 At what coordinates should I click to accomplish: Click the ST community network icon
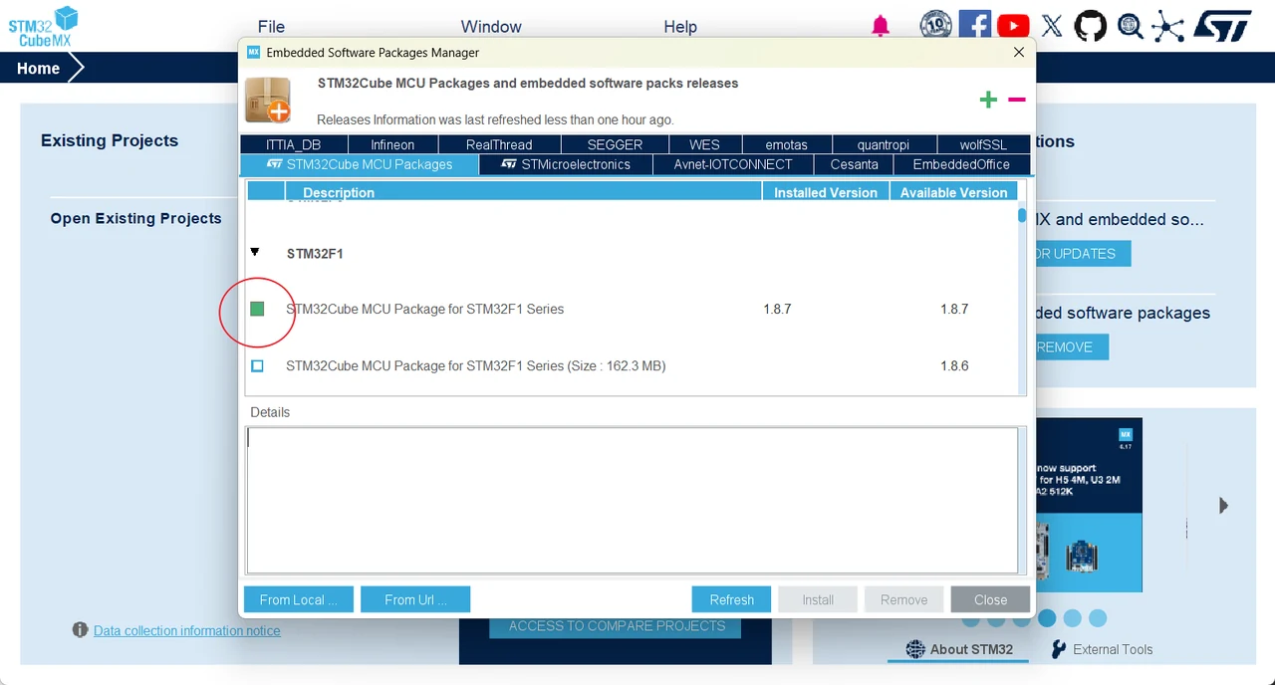(1167, 26)
